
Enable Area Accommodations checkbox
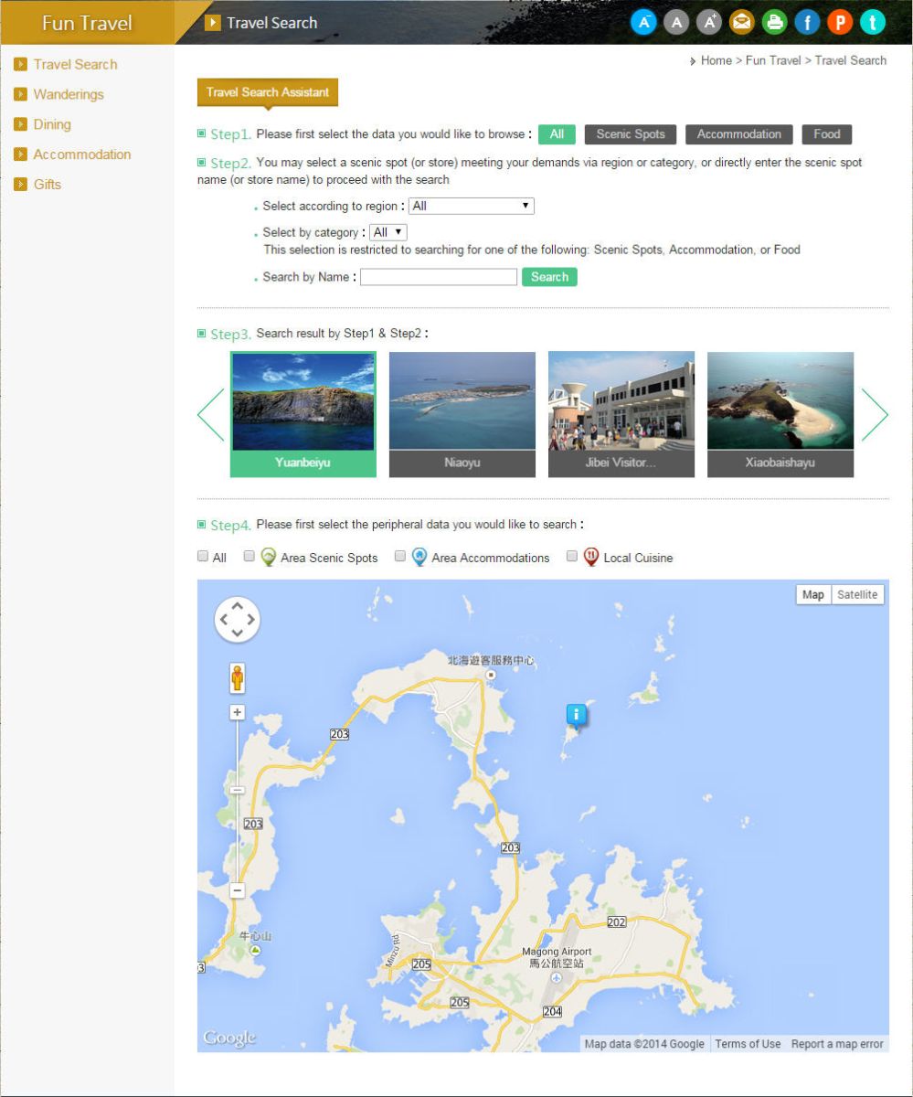[400, 557]
